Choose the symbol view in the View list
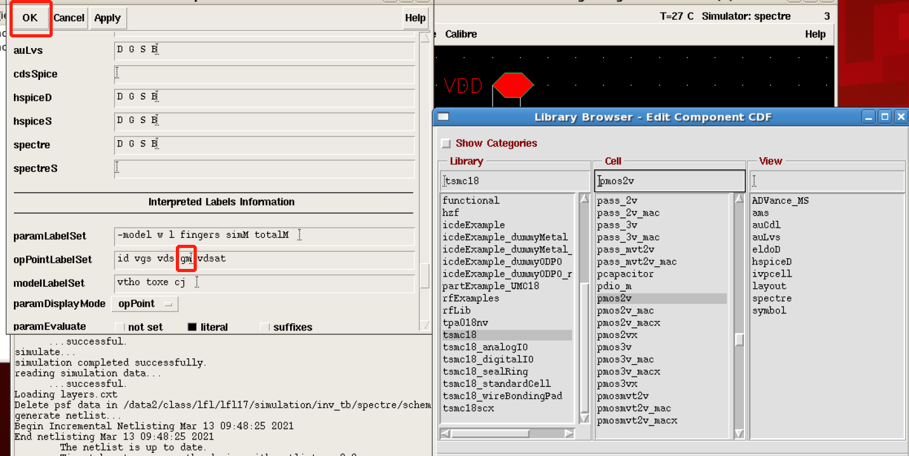The height and width of the screenshot is (456, 909). 769,310
